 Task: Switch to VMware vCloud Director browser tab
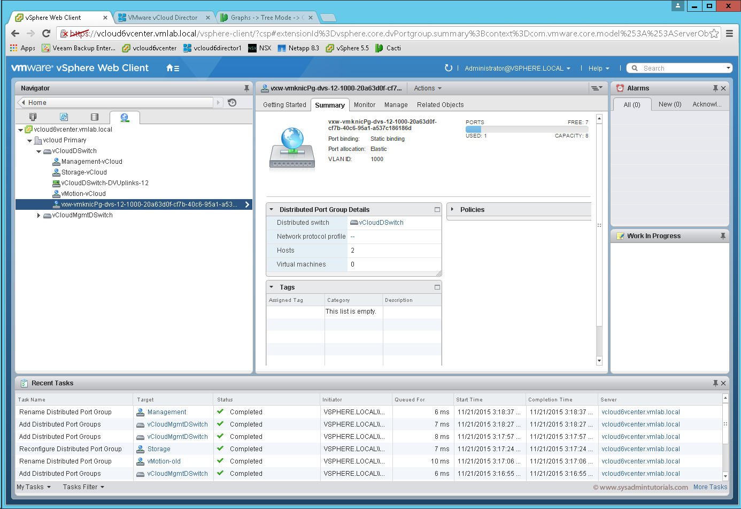(163, 18)
